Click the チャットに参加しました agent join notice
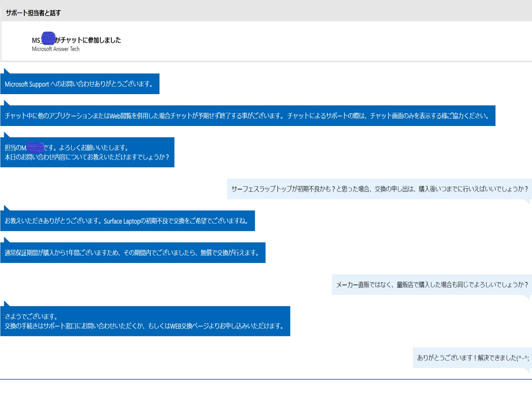This screenshot has height=399, width=532. point(89,40)
